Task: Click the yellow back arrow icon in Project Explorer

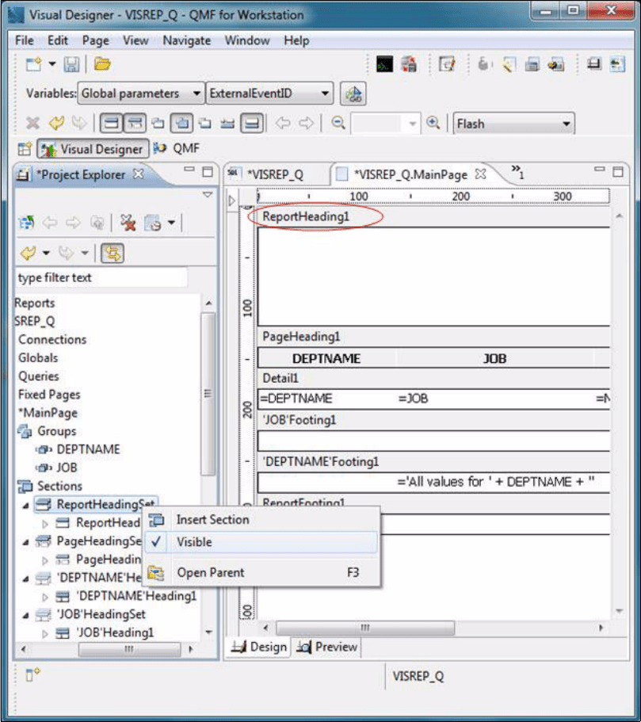Action: point(28,253)
